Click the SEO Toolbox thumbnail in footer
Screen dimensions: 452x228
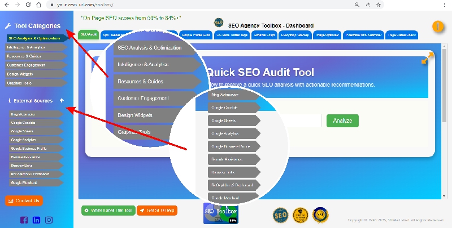[221, 213]
